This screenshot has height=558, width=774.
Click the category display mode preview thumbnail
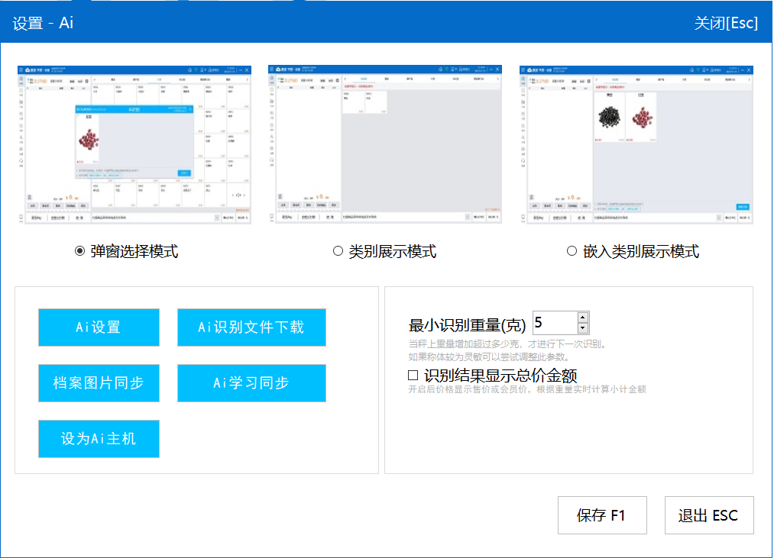coord(384,145)
